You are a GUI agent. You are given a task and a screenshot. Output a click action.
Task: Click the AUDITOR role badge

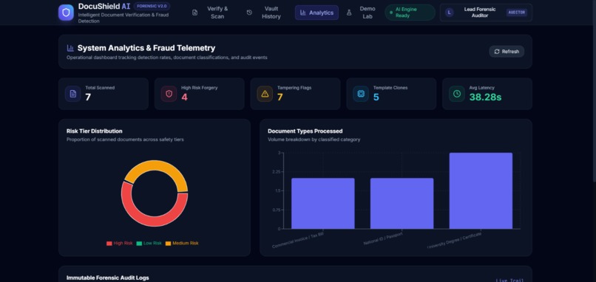pos(517,13)
